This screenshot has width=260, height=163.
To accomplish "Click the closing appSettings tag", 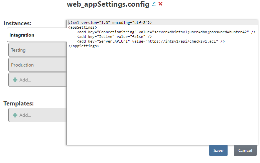I will click(x=84, y=46).
